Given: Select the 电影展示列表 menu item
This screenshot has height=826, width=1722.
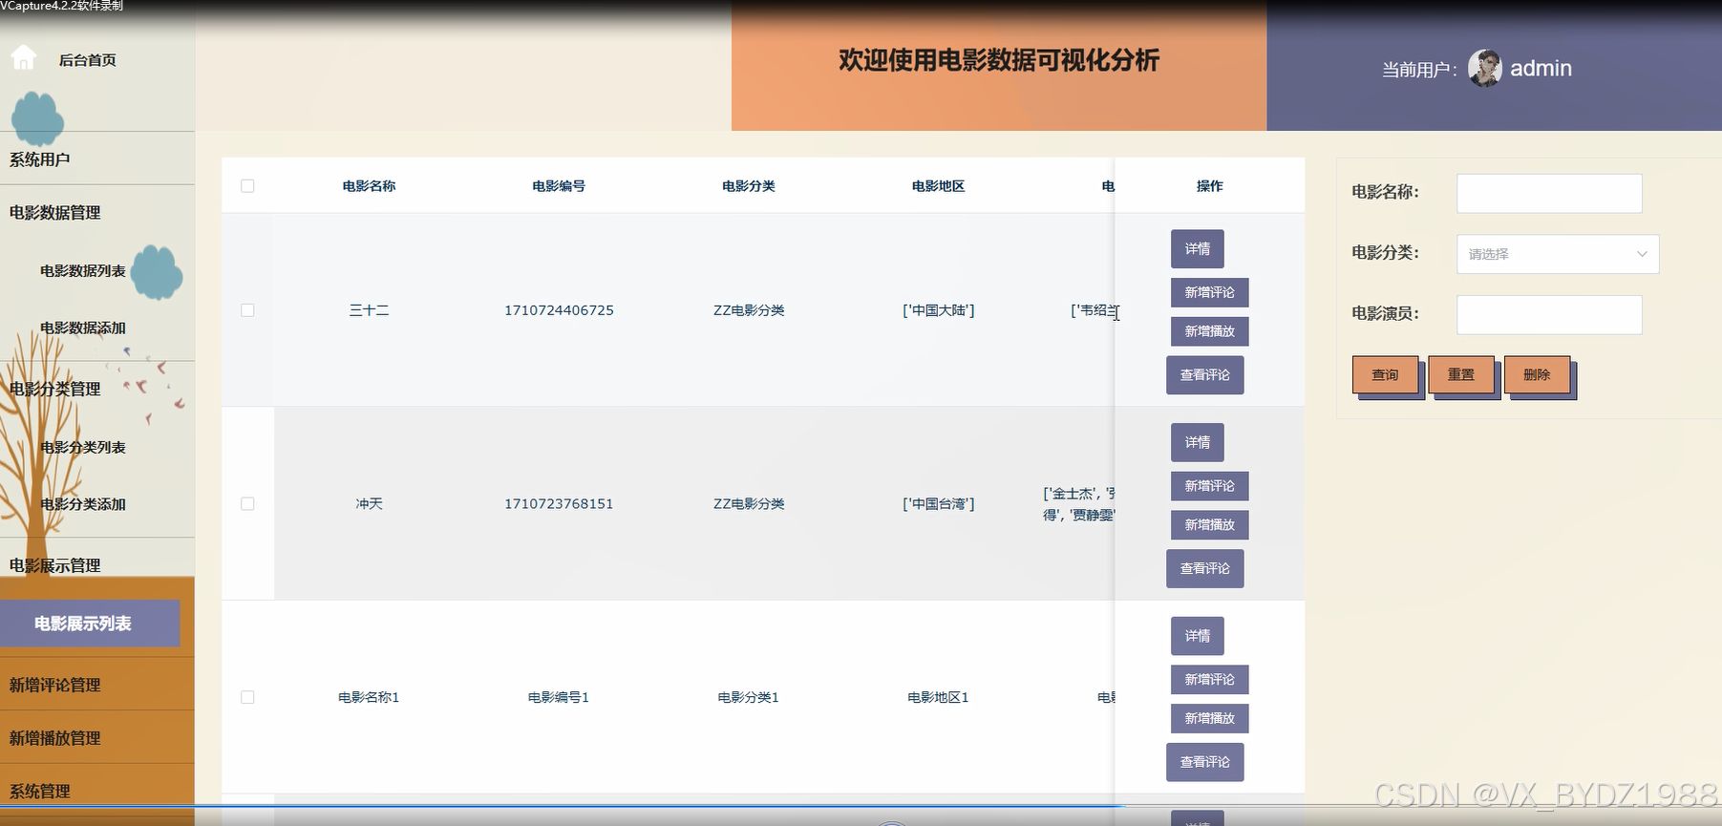Looking at the screenshot, I should 91,624.
